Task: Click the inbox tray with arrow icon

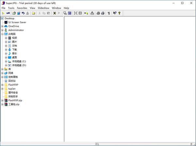Action: click(92, 13)
